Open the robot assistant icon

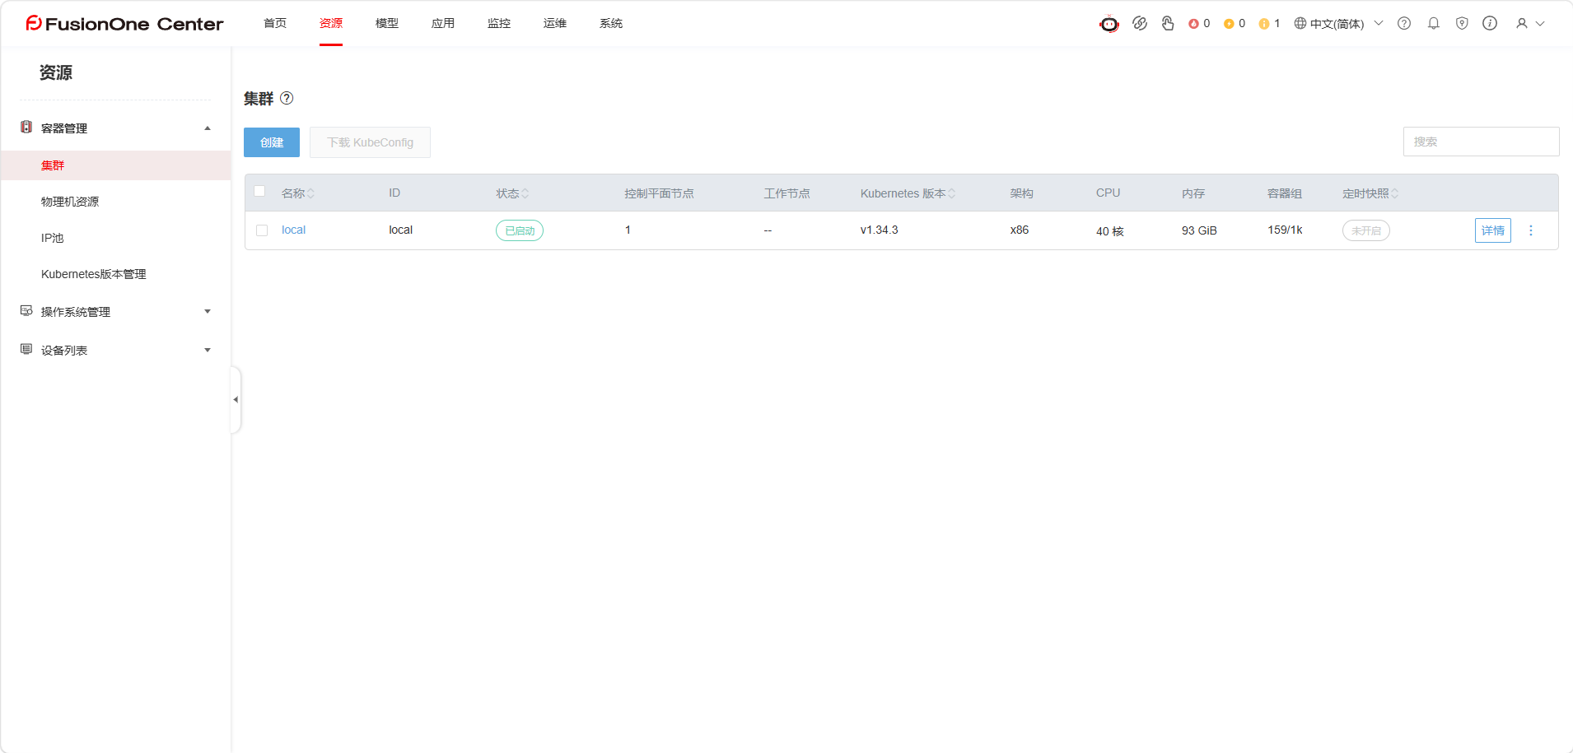1109,24
